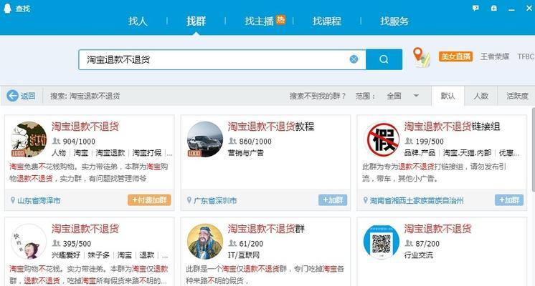Click the 品牌.产品 tag
The width and height of the screenshot is (535, 286).
click(x=420, y=153)
